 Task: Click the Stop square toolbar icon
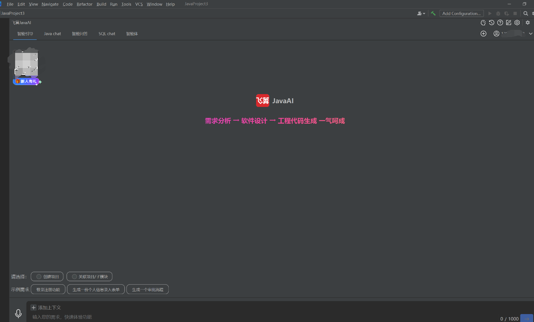click(x=515, y=13)
